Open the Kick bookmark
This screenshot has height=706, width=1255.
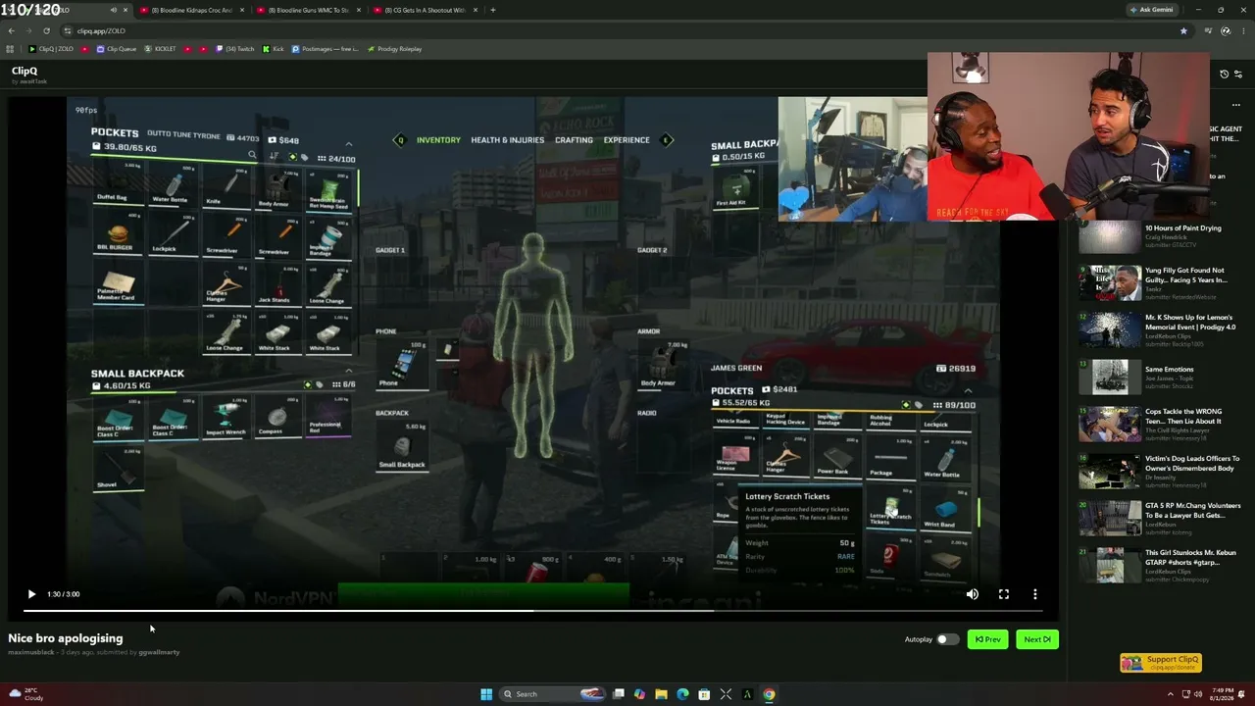click(273, 49)
